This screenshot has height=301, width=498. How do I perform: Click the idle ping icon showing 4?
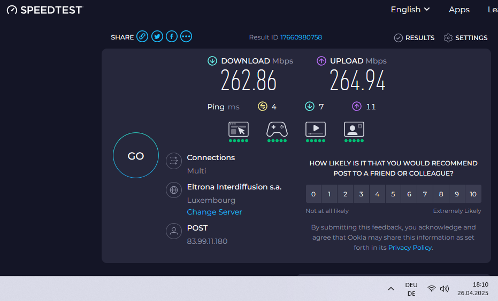pos(262,106)
